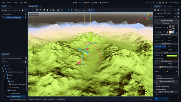Click the stop running project button

click(153, 3)
